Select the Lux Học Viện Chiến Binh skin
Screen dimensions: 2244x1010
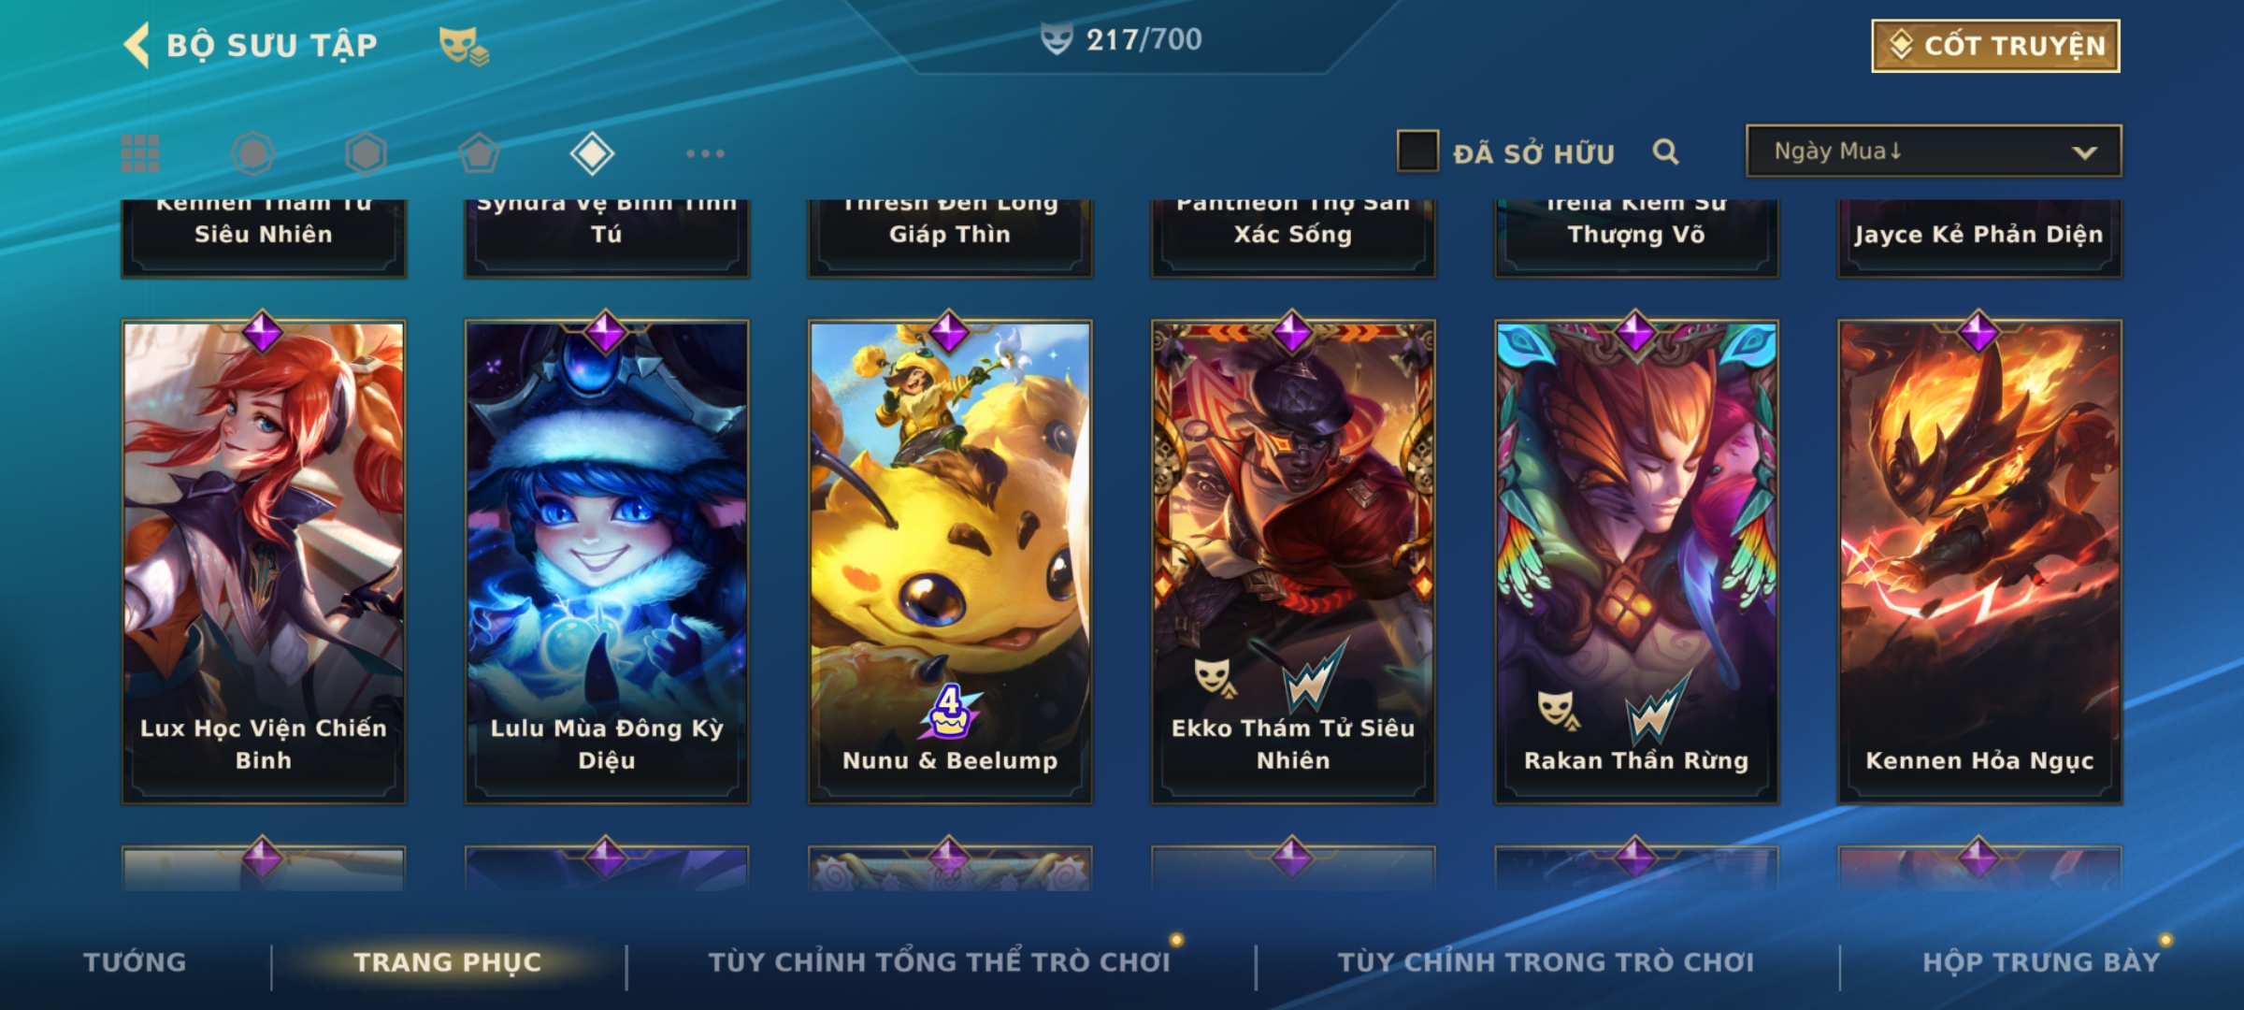(264, 561)
